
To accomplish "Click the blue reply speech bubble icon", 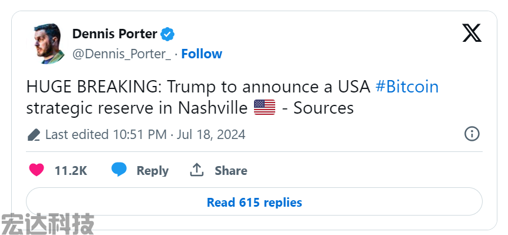I will pos(119,170).
